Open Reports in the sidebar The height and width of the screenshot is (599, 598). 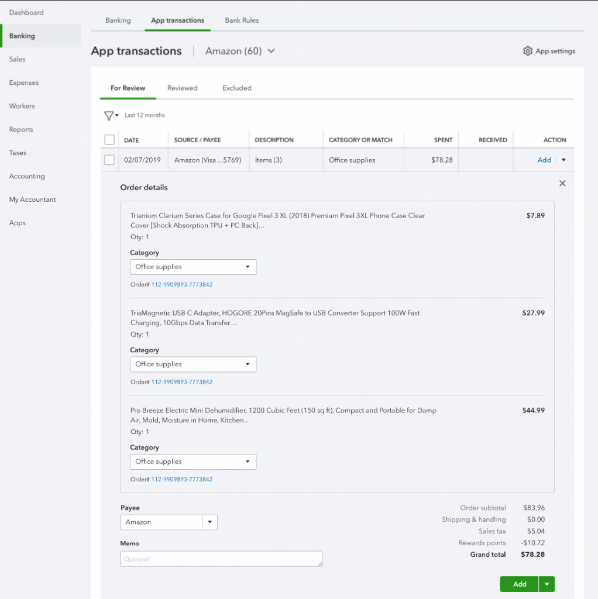[21, 129]
